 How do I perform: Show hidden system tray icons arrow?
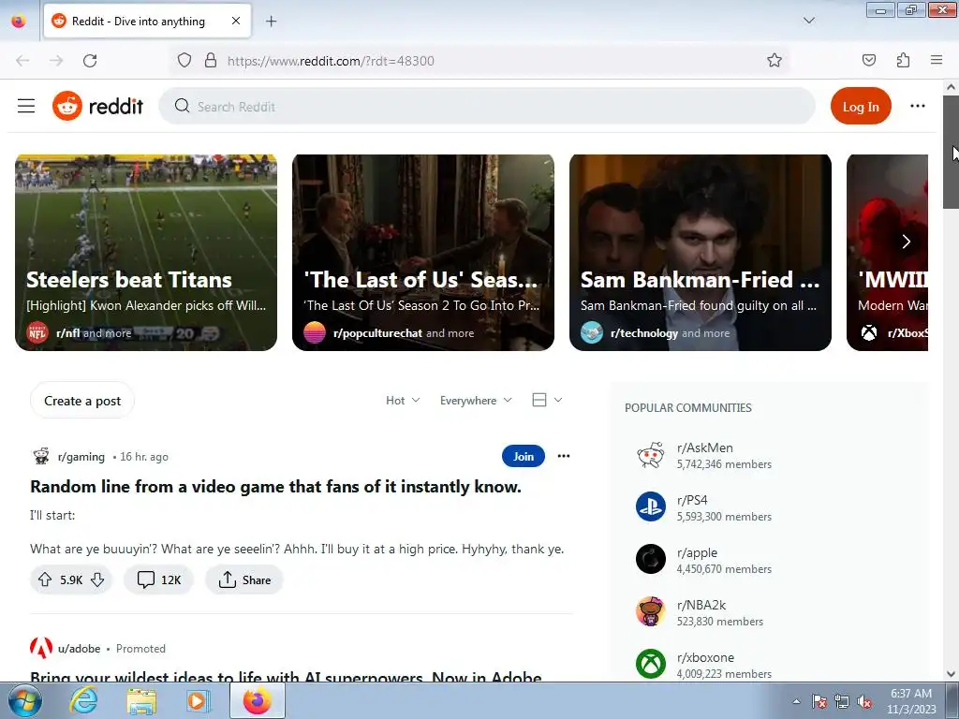point(796,702)
